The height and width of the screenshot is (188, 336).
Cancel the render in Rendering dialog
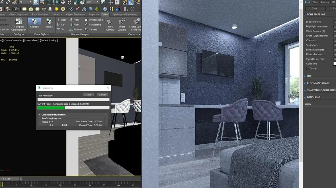click(x=102, y=95)
